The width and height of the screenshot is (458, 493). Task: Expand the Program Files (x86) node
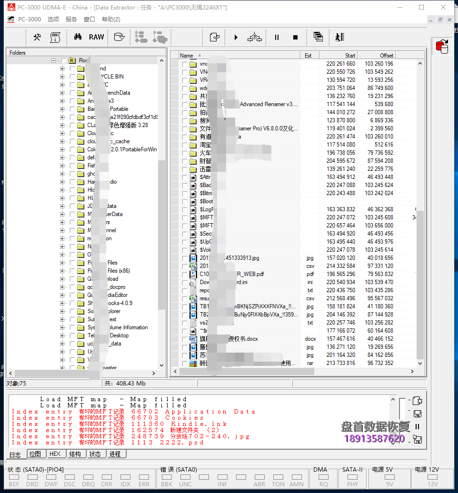point(62,271)
